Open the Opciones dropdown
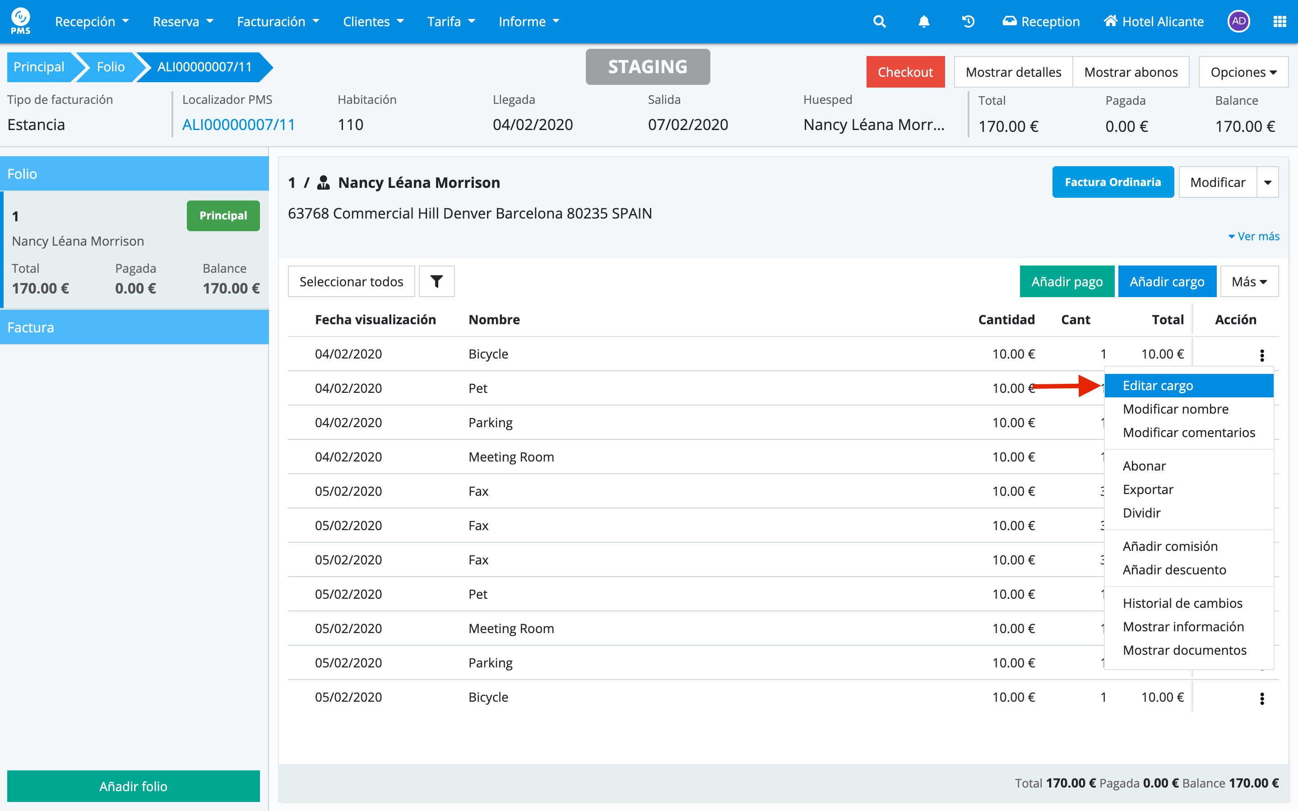 pyautogui.click(x=1243, y=72)
